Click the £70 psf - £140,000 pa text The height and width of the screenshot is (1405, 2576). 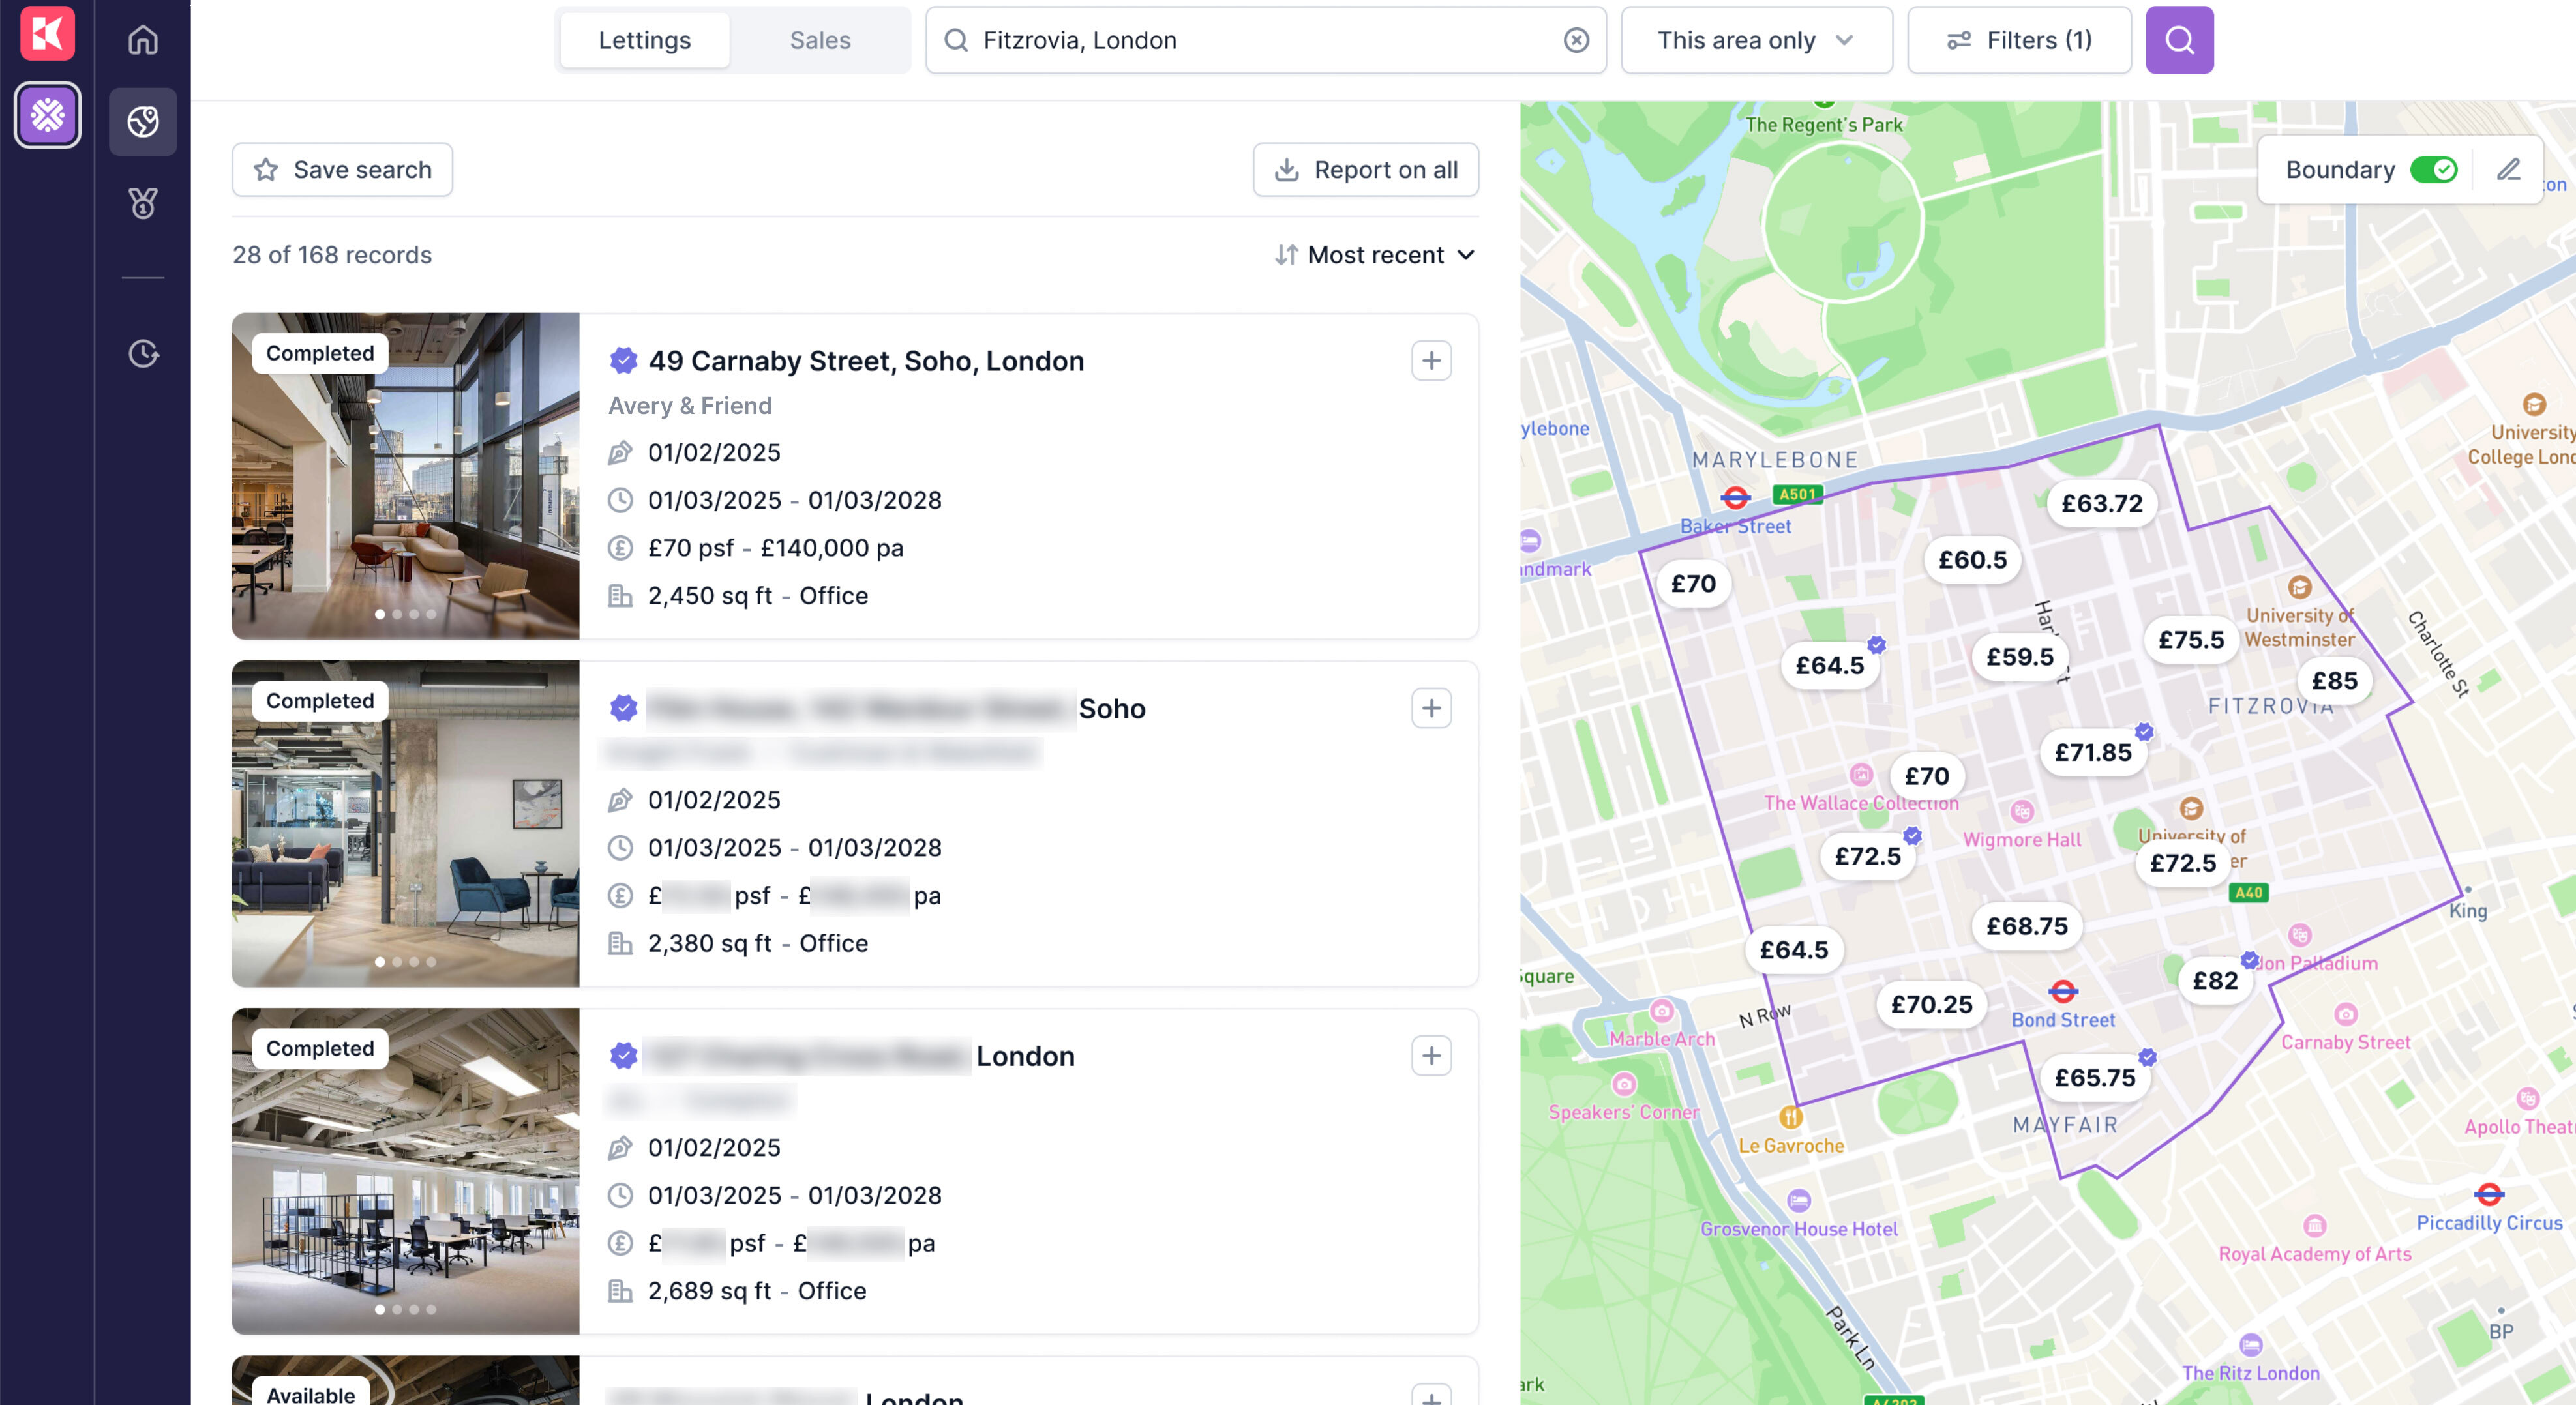(775, 548)
